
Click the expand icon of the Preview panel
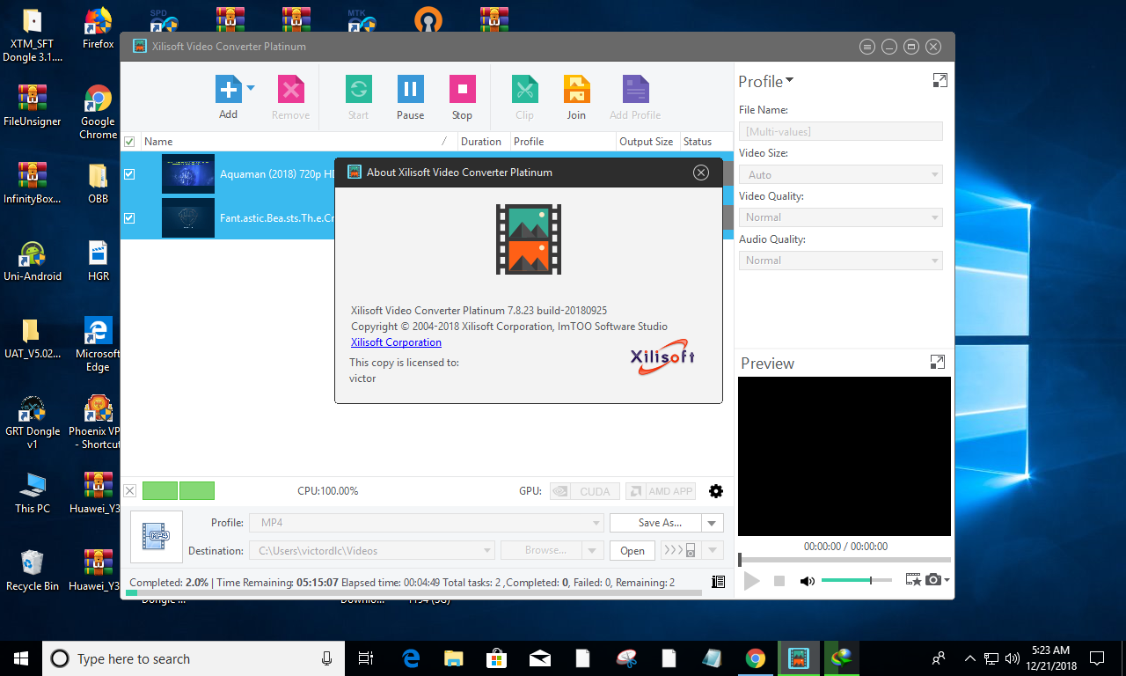click(x=938, y=362)
